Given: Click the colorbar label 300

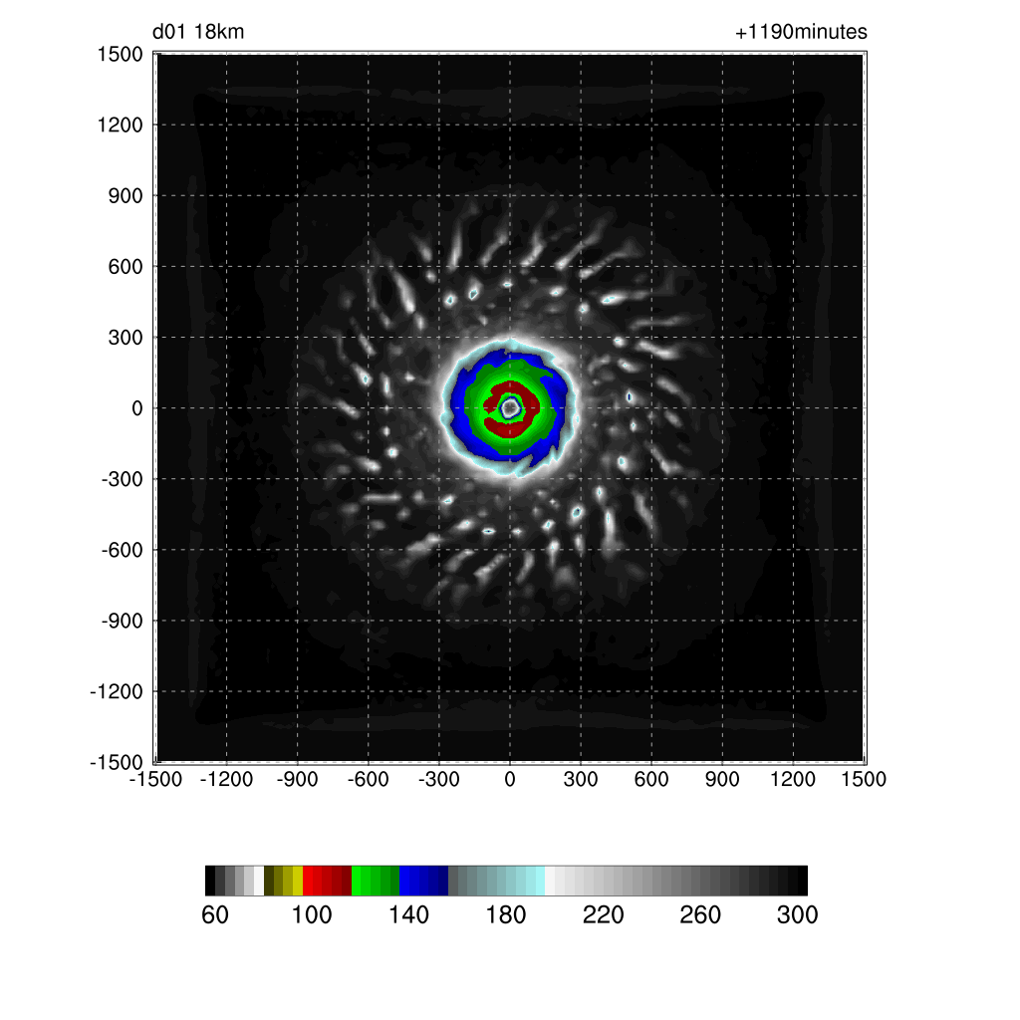Looking at the screenshot, I should point(797,914).
